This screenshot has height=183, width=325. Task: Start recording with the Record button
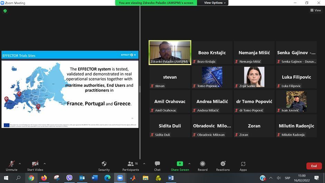coord(203,165)
